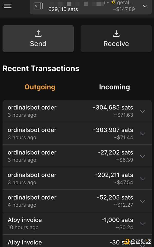This screenshot has height=247, width=154.
Task: Expand the -27,202 sats transaction details
Action: point(143,156)
